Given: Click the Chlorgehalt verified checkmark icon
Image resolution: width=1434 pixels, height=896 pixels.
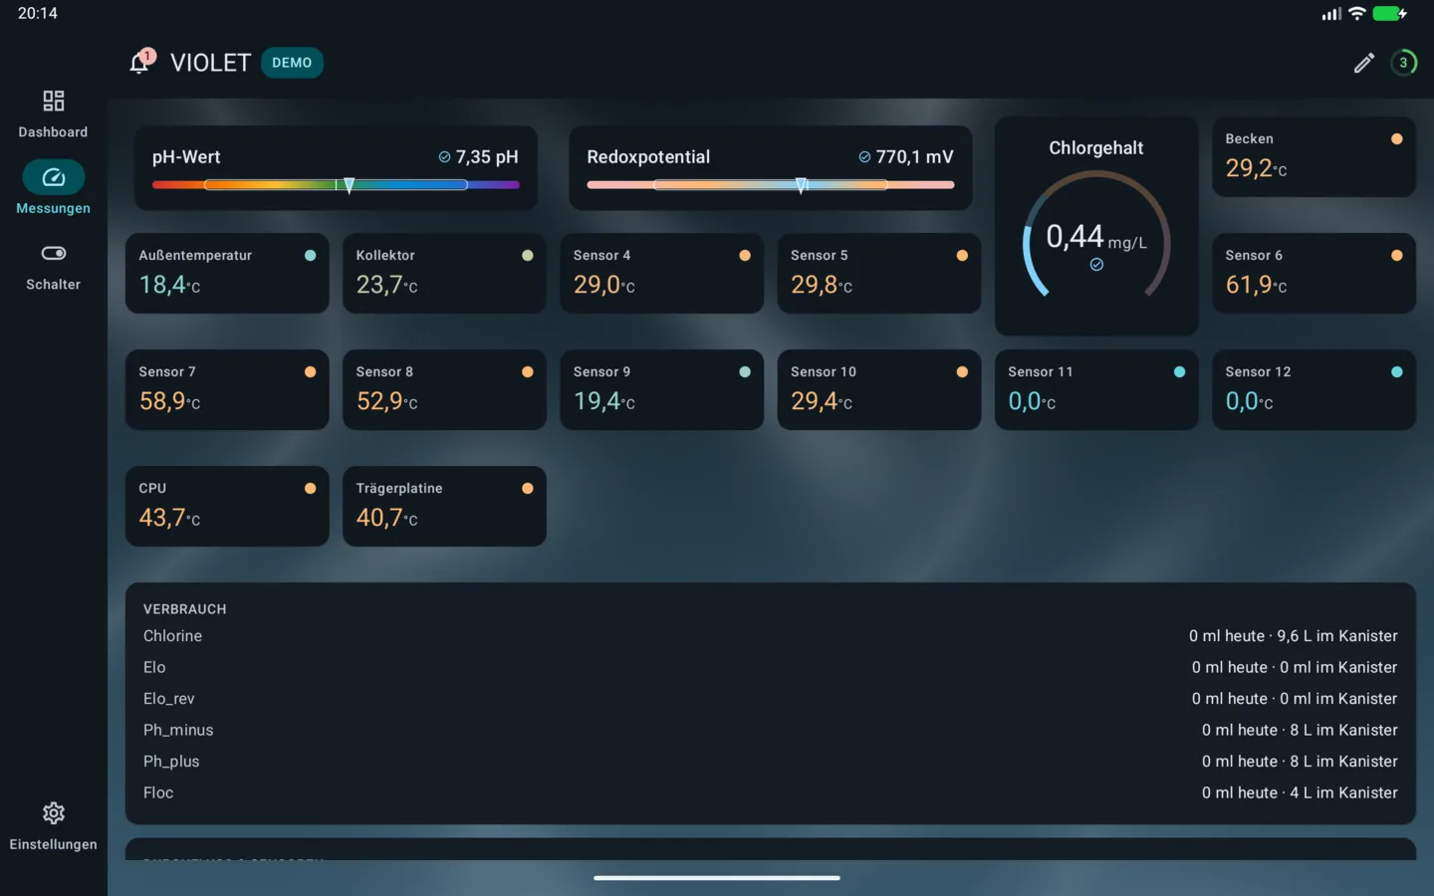Looking at the screenshot, I should pyautogui.click(x=1096, y=265).
